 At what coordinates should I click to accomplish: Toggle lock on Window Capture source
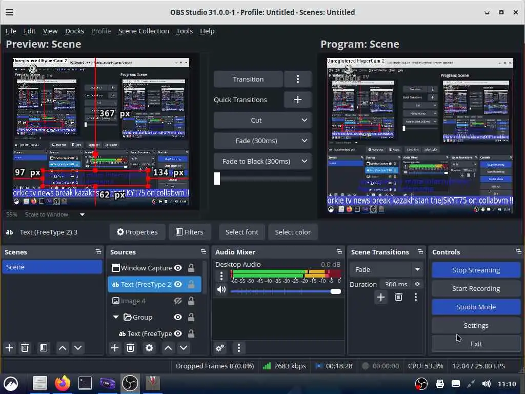point(191,268)
